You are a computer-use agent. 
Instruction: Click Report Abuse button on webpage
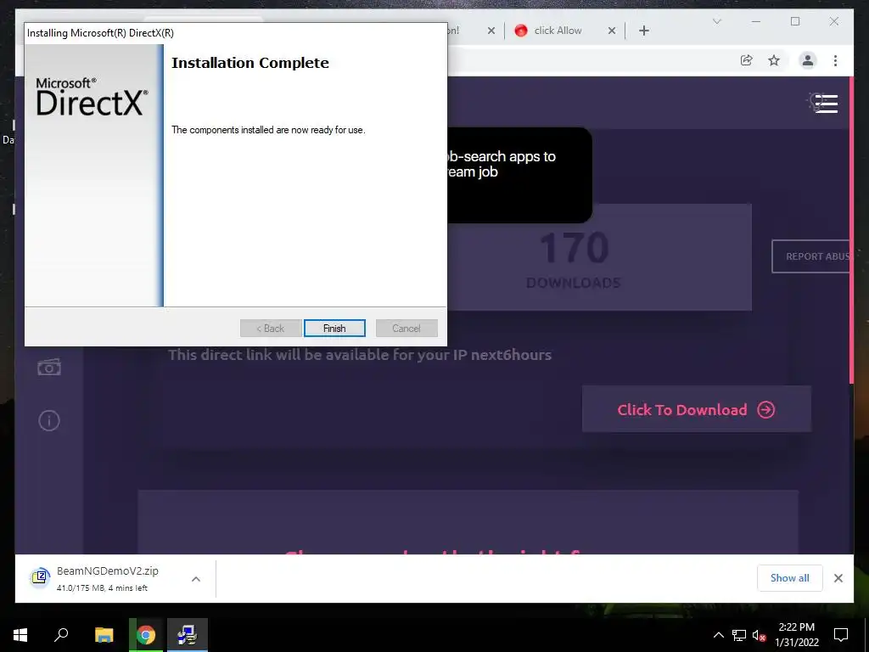click(x=810, y=256)
